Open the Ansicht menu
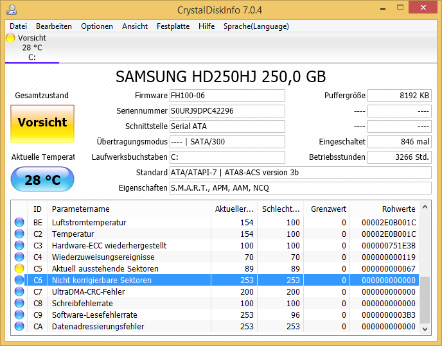The image size is (442, 346). (135, 26)
